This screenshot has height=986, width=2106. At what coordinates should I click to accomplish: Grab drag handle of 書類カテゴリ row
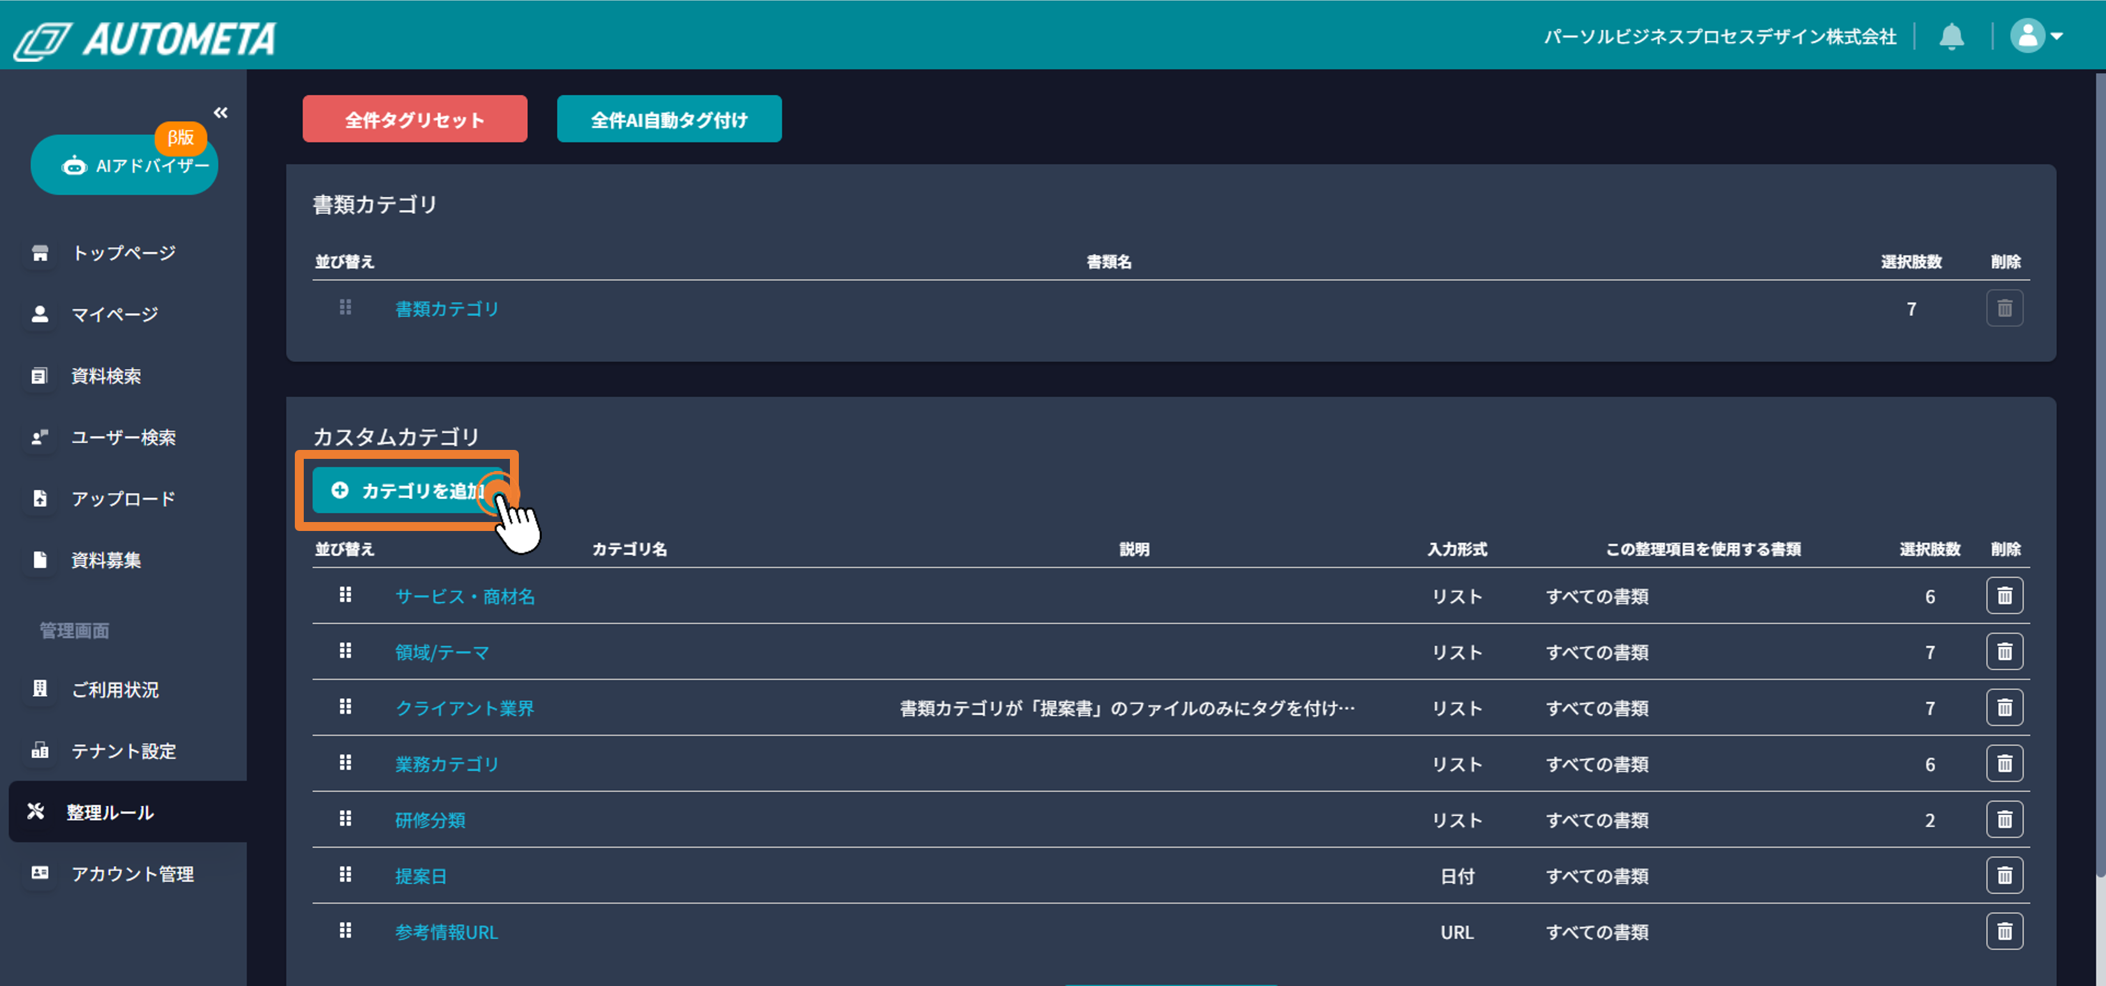(x=345, y=308)
